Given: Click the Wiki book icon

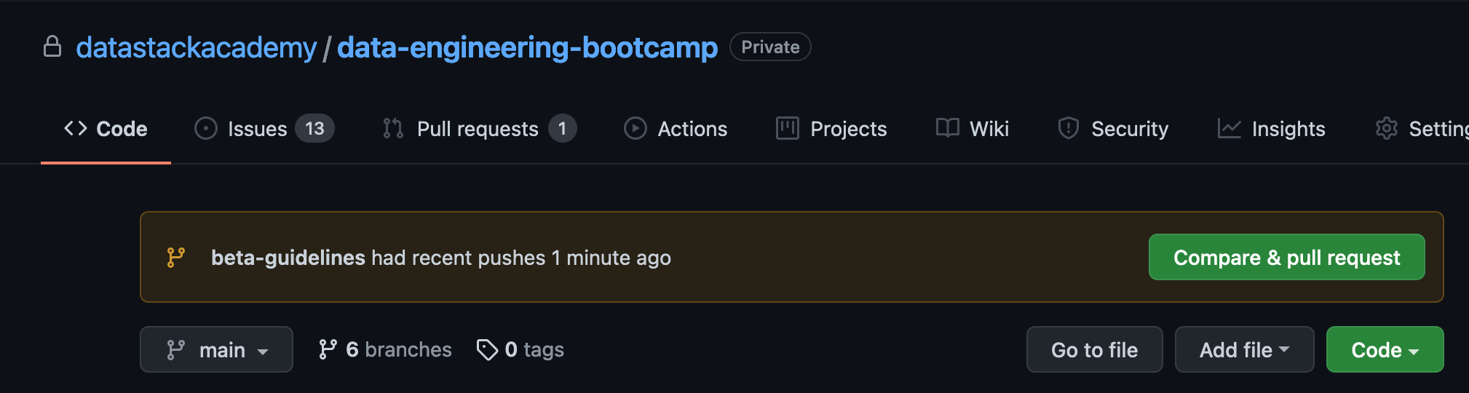Looking at the screenshot, I should click(947, 129).
